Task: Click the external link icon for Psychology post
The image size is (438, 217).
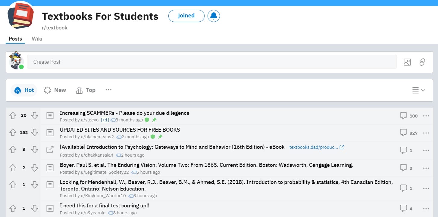Action: [342, 147]
